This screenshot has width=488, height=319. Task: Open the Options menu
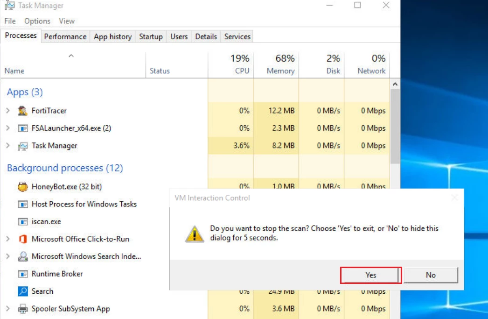coord(37,21)
